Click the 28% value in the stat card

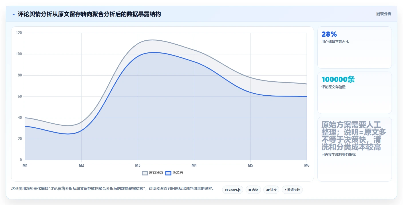[x=329, y=34]
